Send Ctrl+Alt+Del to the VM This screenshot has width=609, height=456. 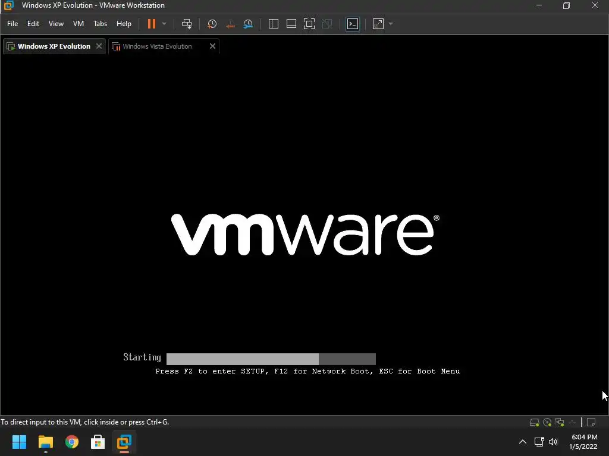pos(187,24)
